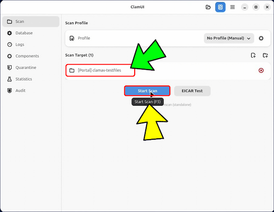Add a folder to scan targets
The width and height of the screenshot is (274, 212).
(265, 56)
